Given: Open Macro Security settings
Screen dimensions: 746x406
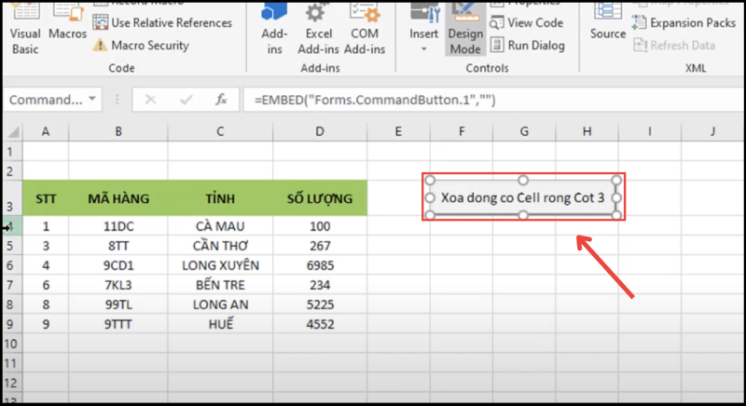Looking at the screenshot, I should pyautogui.click(x=142, y=46).
